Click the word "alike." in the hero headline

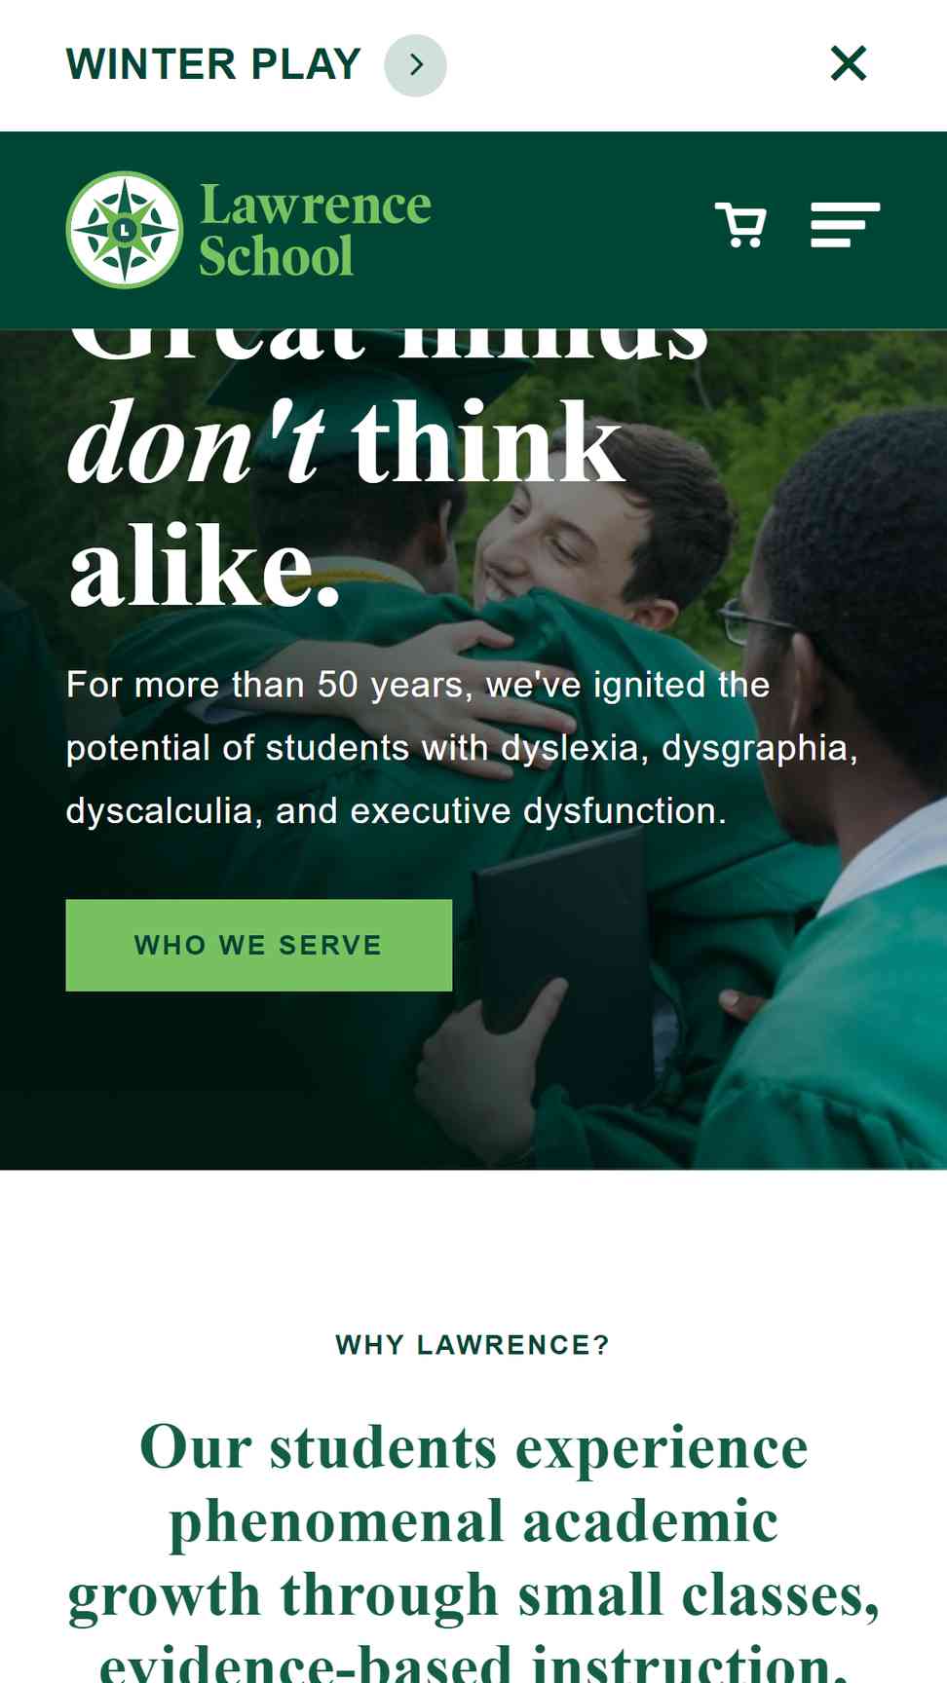coord(205,566)
